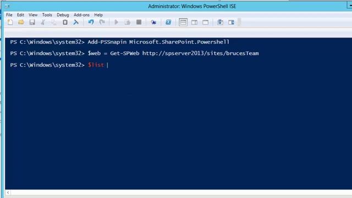The width and height of the screenshot is (352, 198).
Task: Open the Debug menu
Action: (x=63, y=15)
